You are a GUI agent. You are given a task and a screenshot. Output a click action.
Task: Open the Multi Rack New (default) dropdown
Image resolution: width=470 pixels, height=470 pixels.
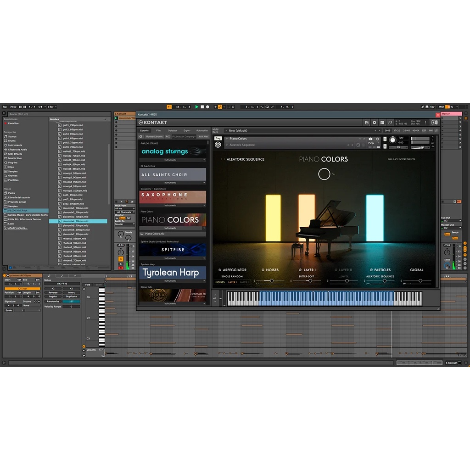click(226, 131)
